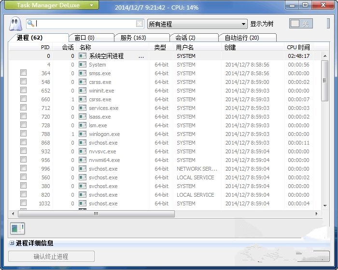
Task: Toggle the 显示为树 tree view switch
Action: [x=301, y=24]
